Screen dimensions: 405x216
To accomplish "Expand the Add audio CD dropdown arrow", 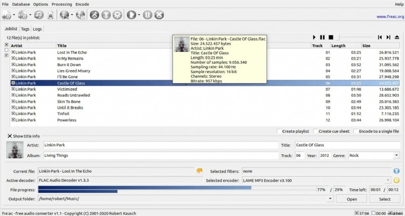I will (x=30, y=15).
